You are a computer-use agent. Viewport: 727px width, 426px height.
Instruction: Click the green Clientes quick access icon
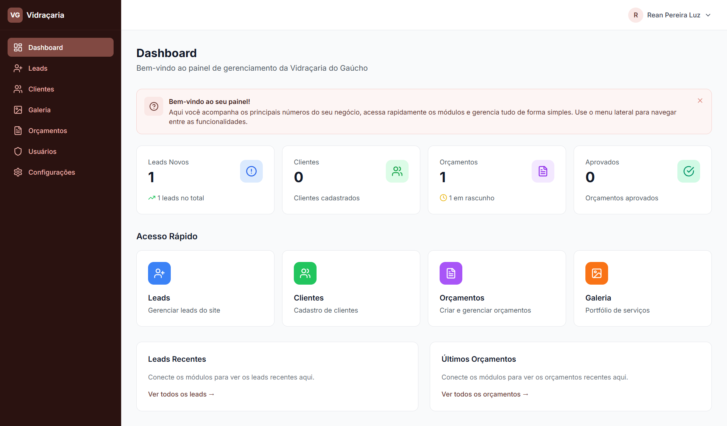click(305, 273)
